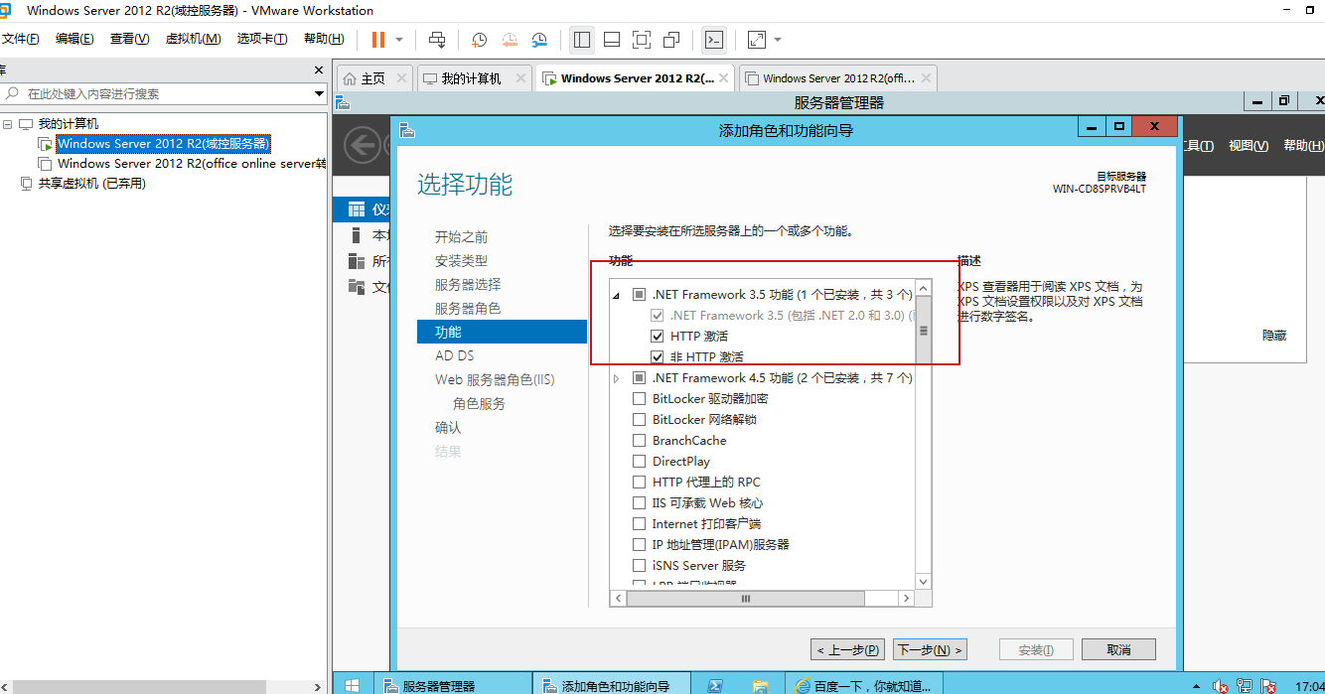Screen dimensions: 1325x694
Task: Check the Internet 打印客户端 checkbox
Action: click(639, 524)
